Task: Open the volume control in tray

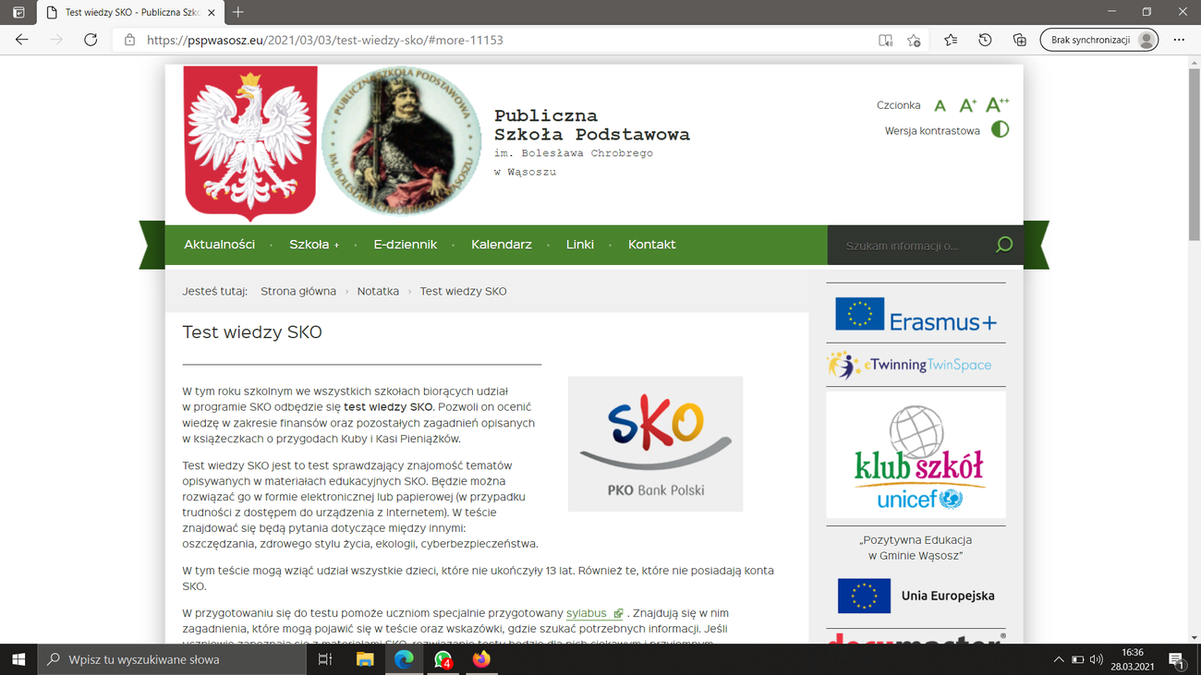Action: [x=1097, y=659]
